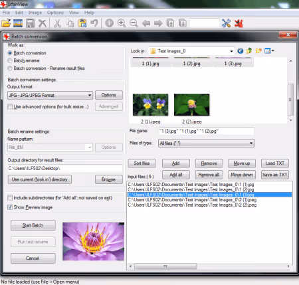Select input file row ending 2 (2).jpeg
The image size is (299, 285).
209,205
